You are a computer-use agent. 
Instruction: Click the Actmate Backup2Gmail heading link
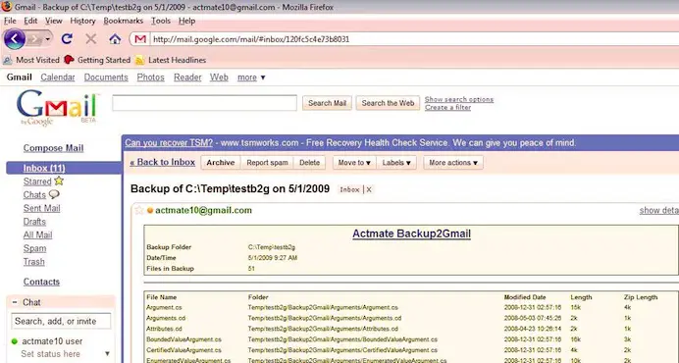(x=411, y=233)
